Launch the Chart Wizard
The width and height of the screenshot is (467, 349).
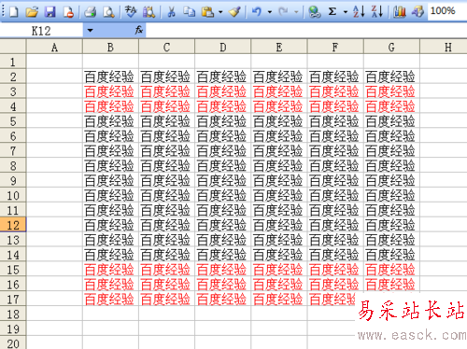(x=400, y=12)
